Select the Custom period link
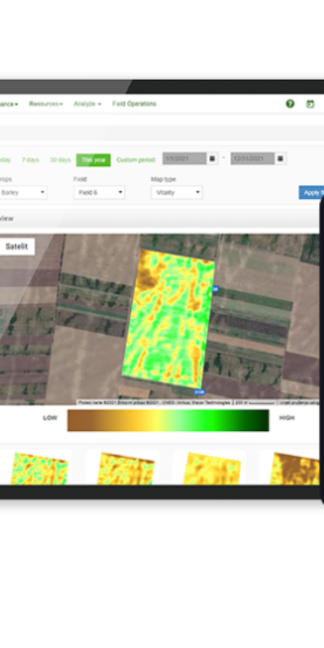324x648 pixels. (136, 160)
